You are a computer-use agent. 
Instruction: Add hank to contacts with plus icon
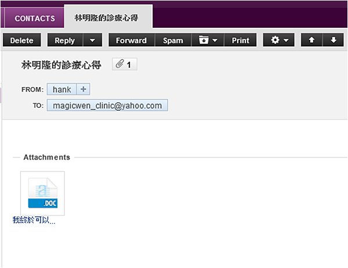click(83, 89)
